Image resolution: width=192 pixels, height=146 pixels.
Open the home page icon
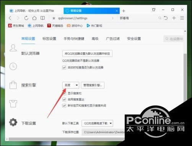coord(34,18)
